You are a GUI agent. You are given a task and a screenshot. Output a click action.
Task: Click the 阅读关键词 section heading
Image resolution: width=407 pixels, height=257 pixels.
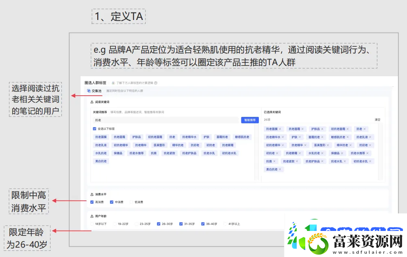pos(102,102)
